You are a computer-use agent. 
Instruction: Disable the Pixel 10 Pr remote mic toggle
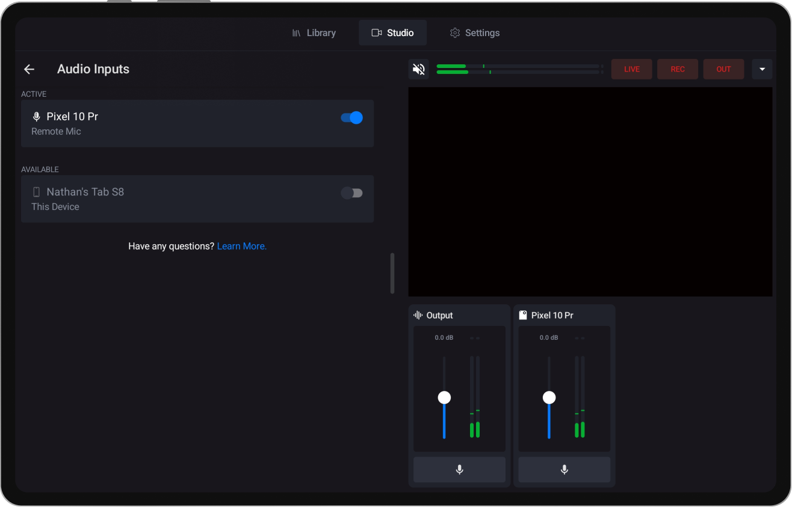tap(351, 118)
